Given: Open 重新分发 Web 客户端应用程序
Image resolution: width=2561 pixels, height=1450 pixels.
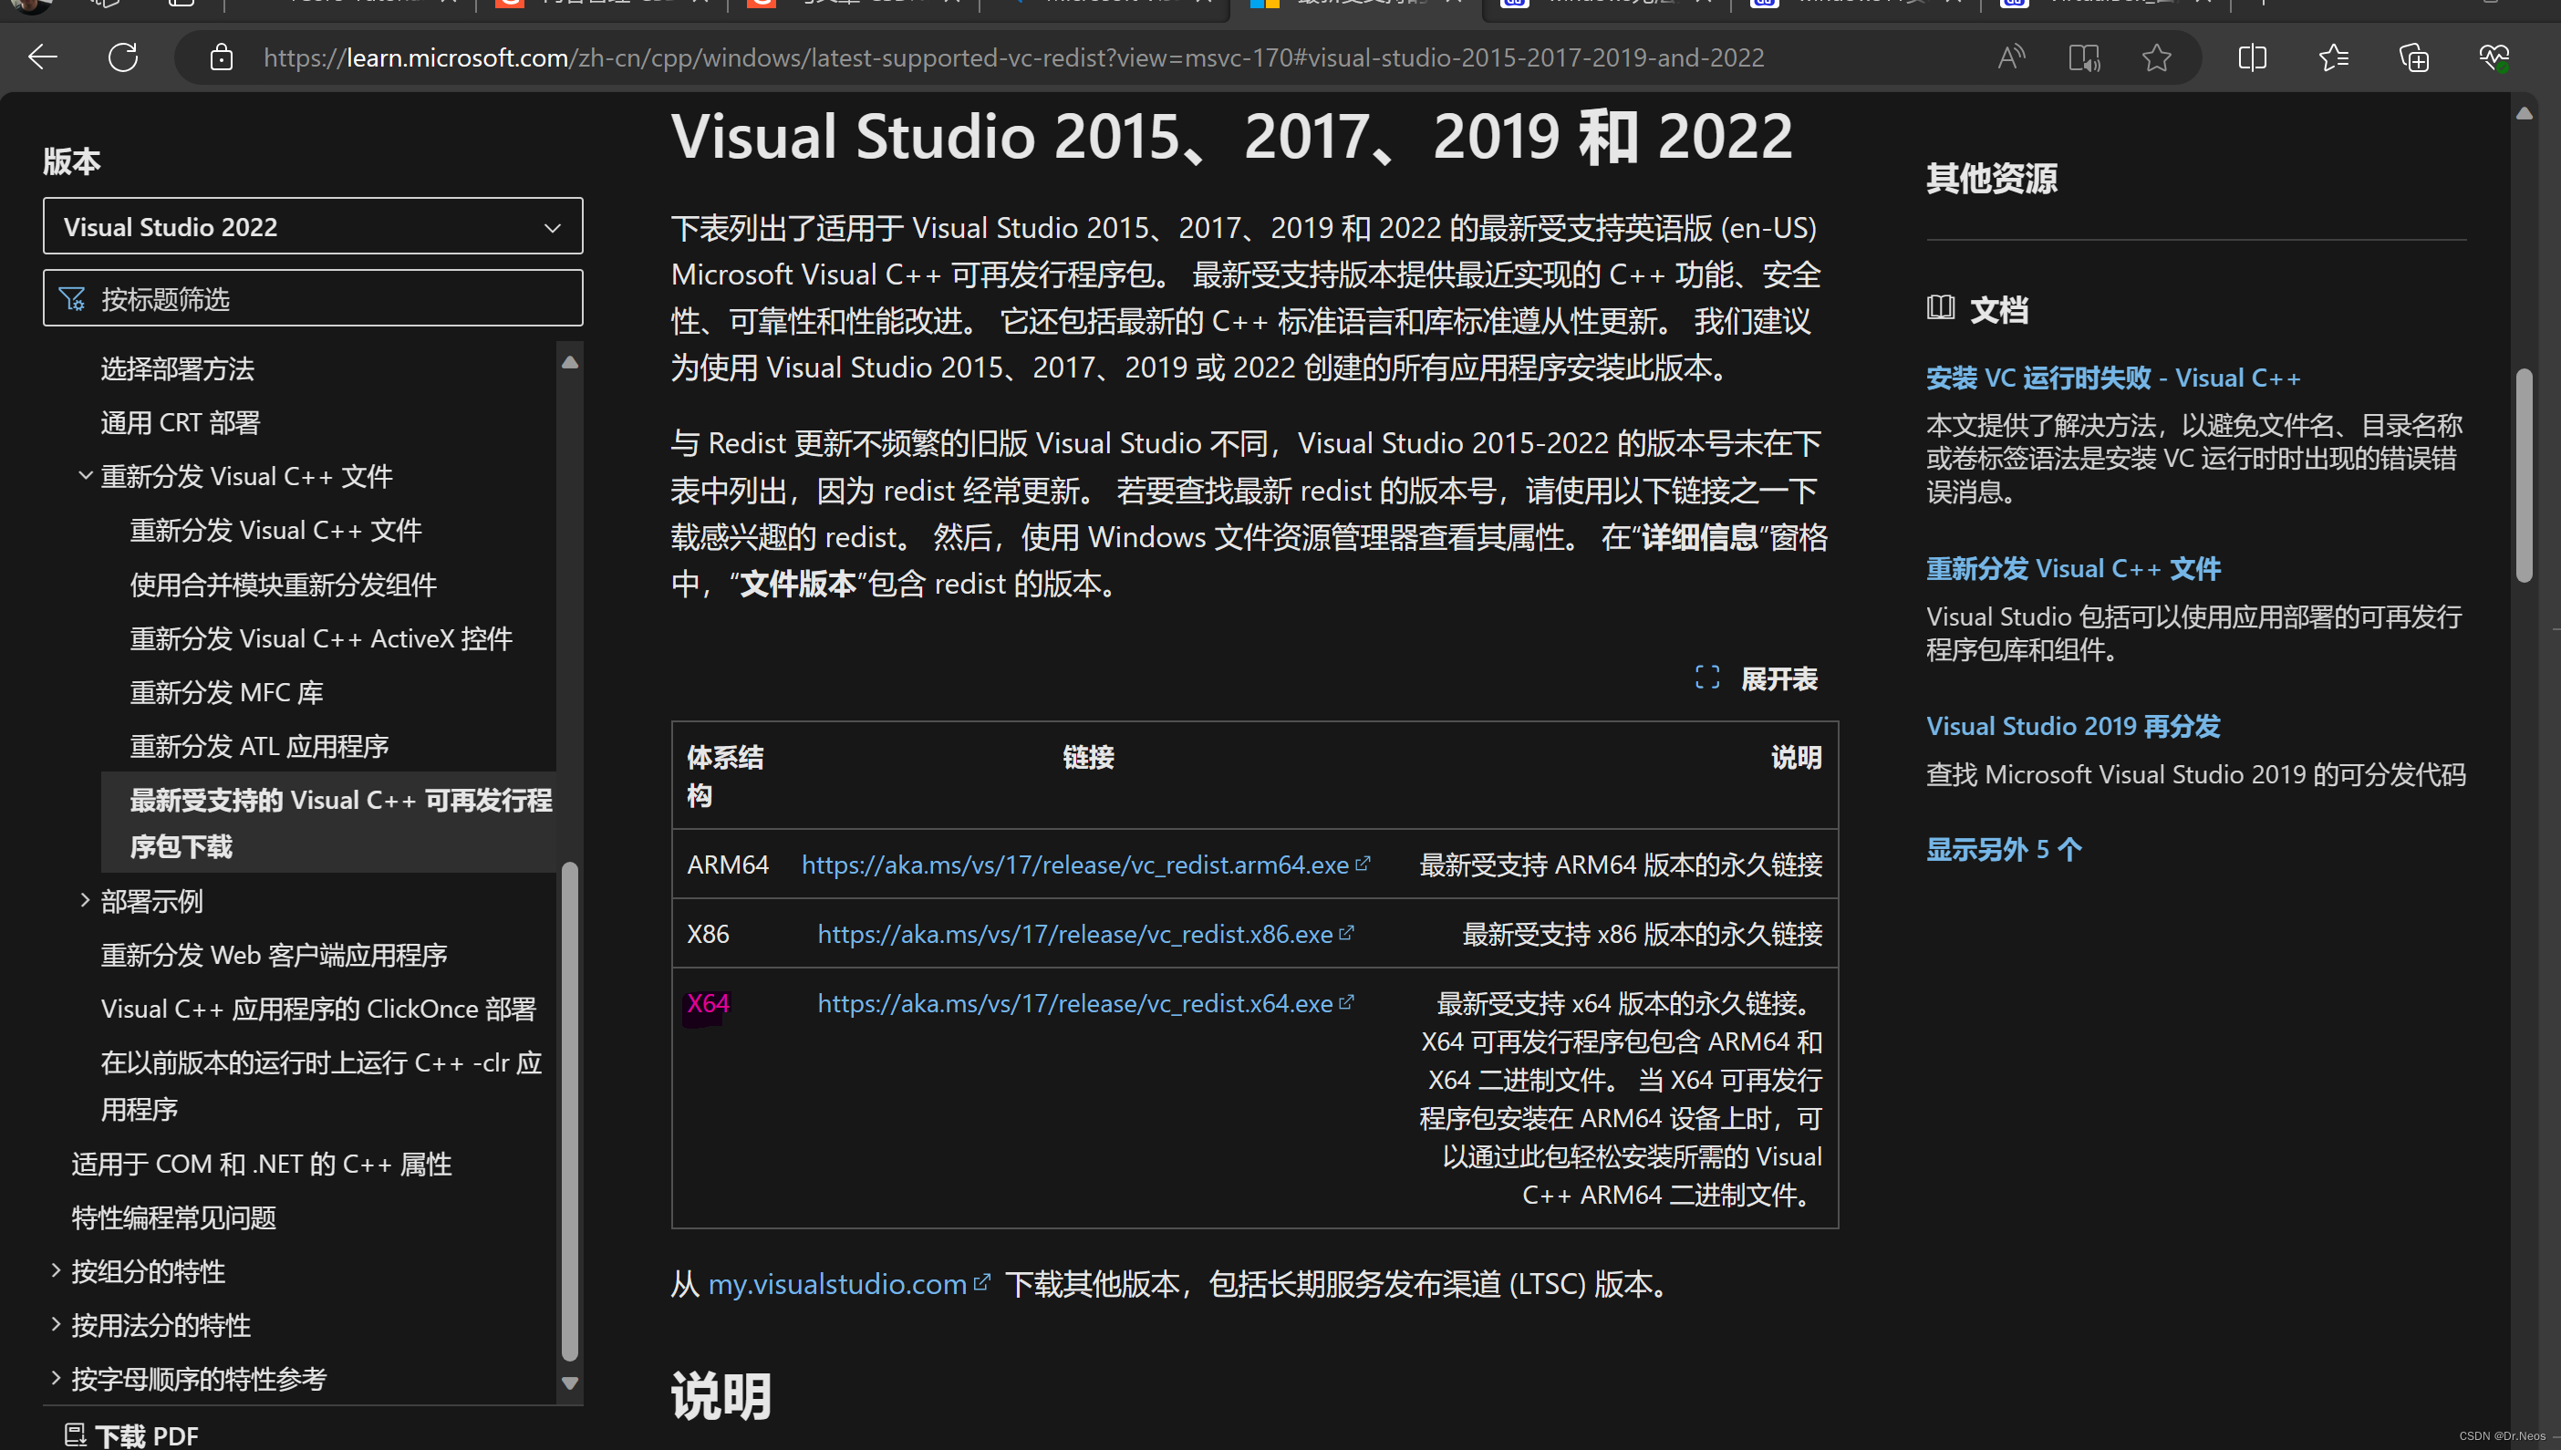Looking at the screenshot, I should (274, 954).
